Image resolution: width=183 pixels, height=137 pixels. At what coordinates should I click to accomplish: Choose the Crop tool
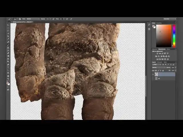8,37
